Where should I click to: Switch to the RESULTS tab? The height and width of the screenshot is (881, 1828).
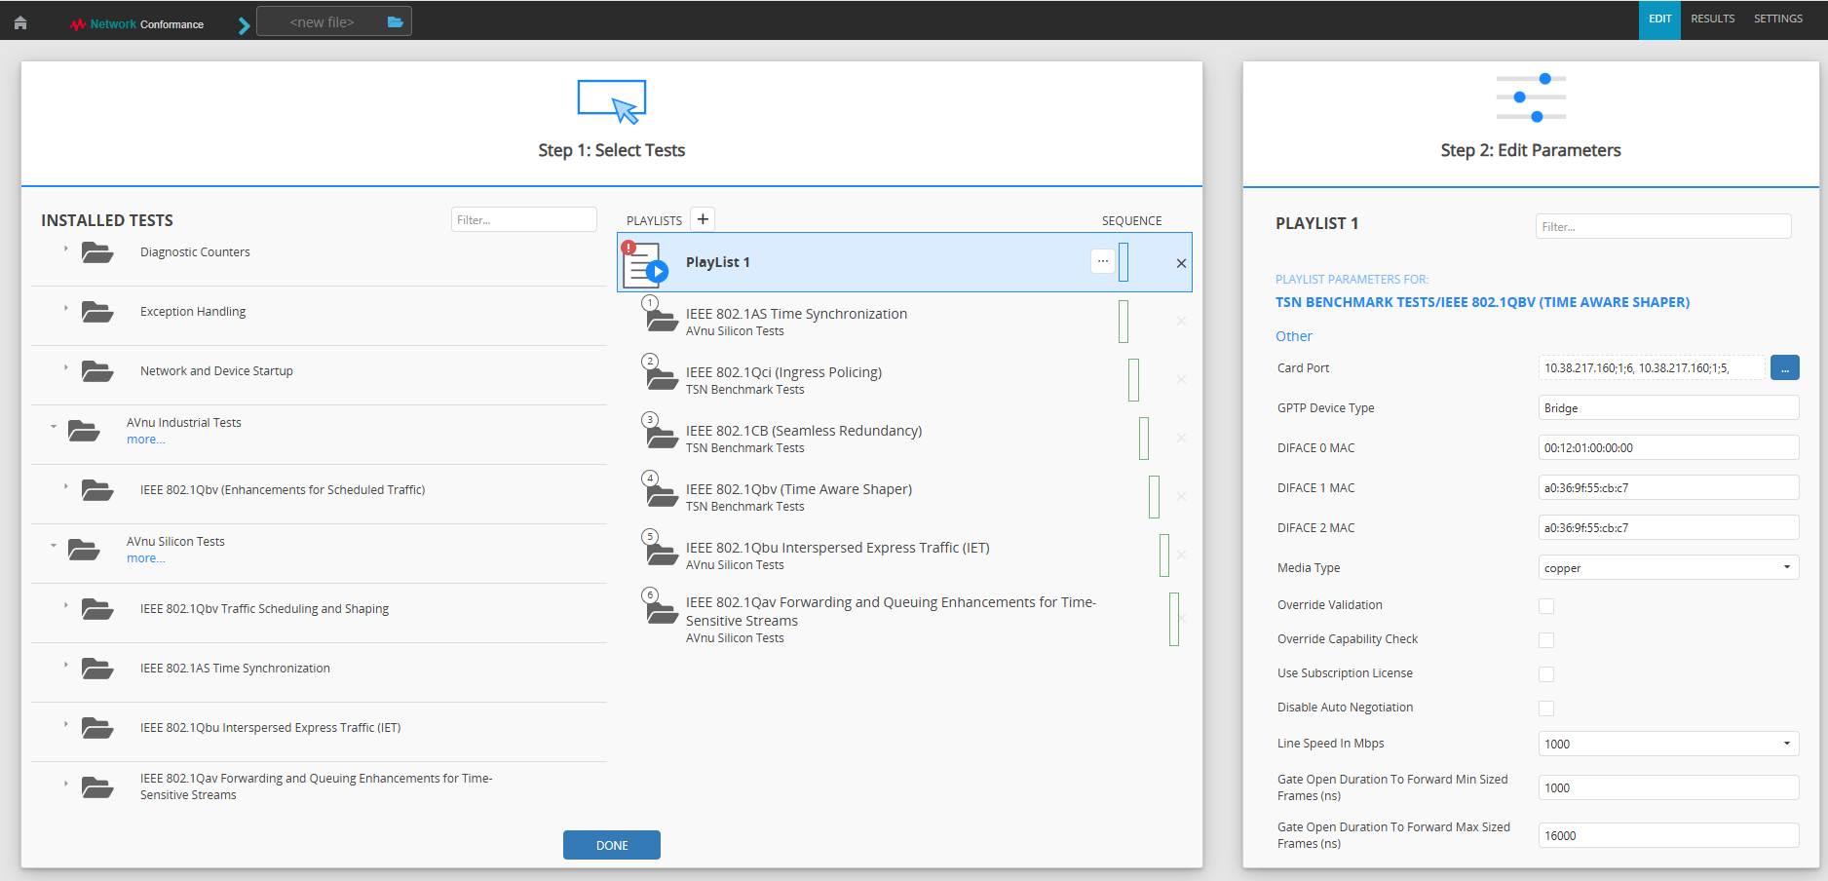click(x=1712, y=19)
